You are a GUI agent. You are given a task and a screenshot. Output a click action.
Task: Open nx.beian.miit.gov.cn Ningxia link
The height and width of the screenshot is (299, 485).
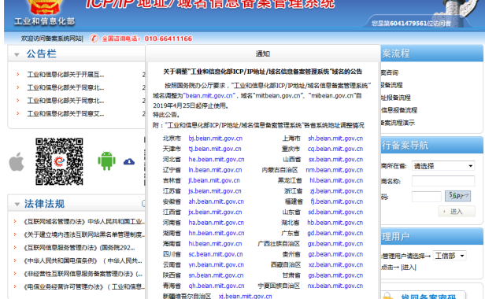[x=335, y=286]
